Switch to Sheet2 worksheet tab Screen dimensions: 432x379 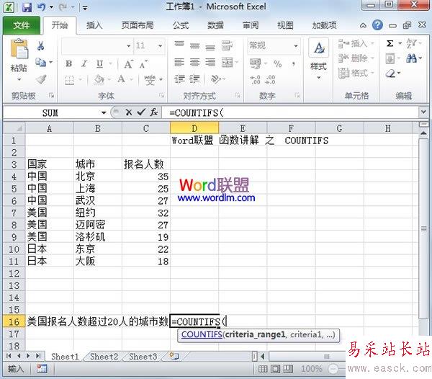[x=104, y=357]
